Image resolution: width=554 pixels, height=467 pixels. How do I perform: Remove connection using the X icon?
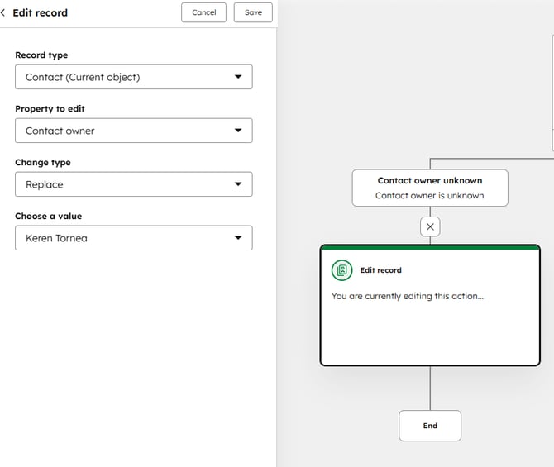point(430,226)
